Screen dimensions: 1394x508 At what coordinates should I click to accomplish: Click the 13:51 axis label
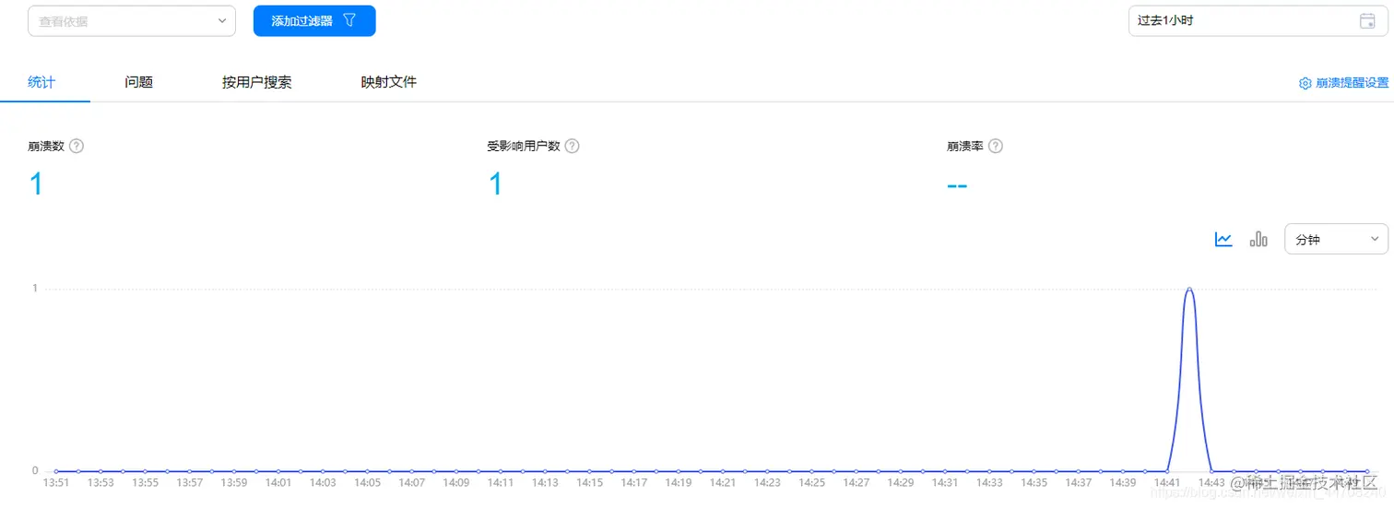coord(56,482)
